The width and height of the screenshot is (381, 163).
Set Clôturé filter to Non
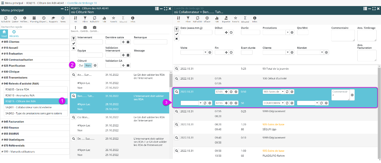click(x=88, y=65)
